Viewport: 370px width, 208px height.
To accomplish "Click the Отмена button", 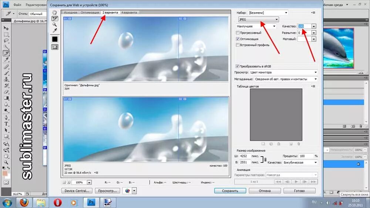I will point(265,191).
